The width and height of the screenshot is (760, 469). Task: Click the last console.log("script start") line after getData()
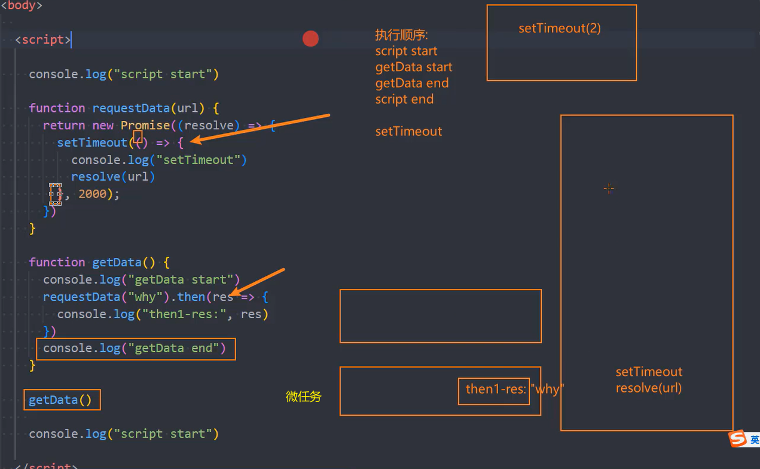(124, 434)
